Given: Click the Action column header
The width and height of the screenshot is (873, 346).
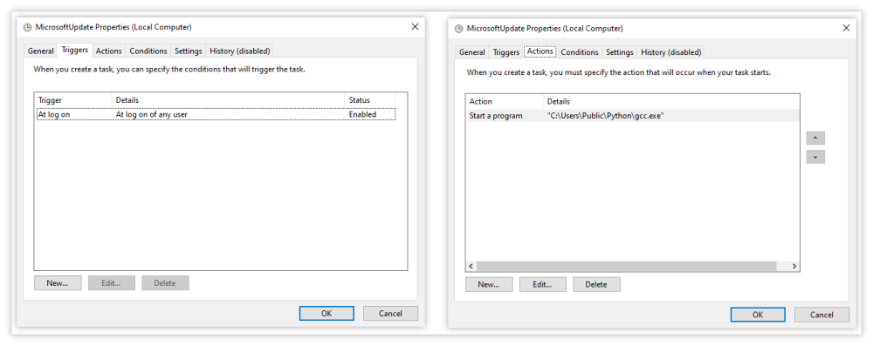Looking at the screenshot, I should tap(505, 101).
